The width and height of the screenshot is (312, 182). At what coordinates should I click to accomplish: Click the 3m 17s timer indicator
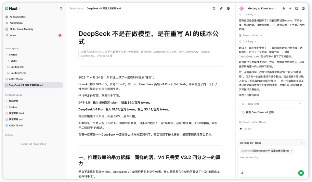(x=248, y=129)
